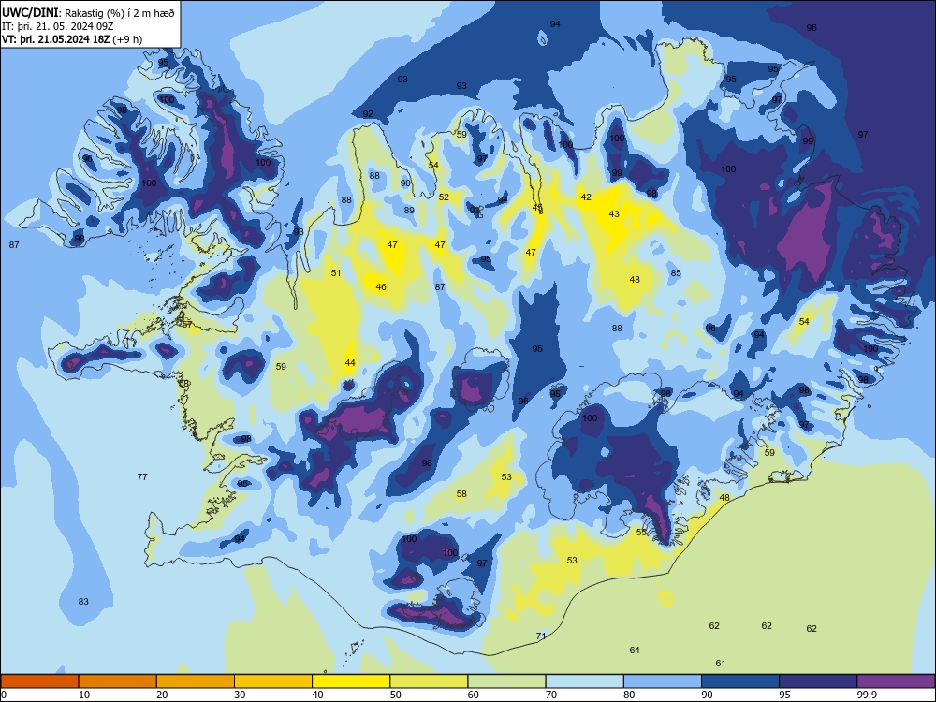Click the dark blue 90–95 legend swatch
The width and height of the screenshot is (936, 702).
click(740, 681)
